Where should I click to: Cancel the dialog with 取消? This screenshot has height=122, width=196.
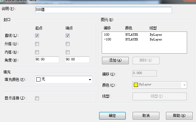tap(146, 115)
